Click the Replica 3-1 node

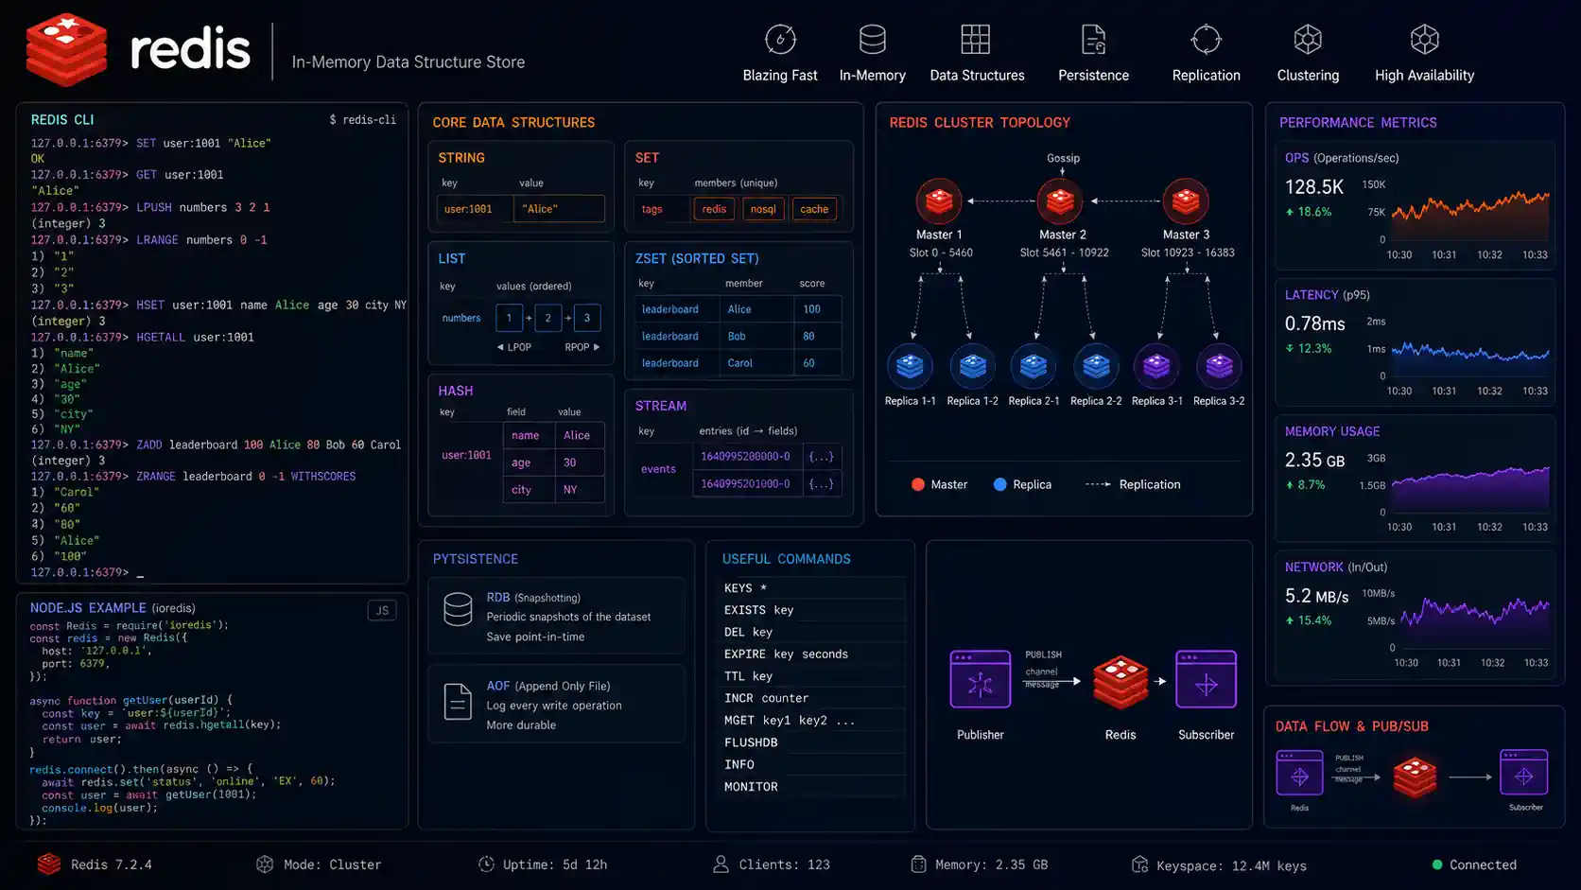[1156, 366]
